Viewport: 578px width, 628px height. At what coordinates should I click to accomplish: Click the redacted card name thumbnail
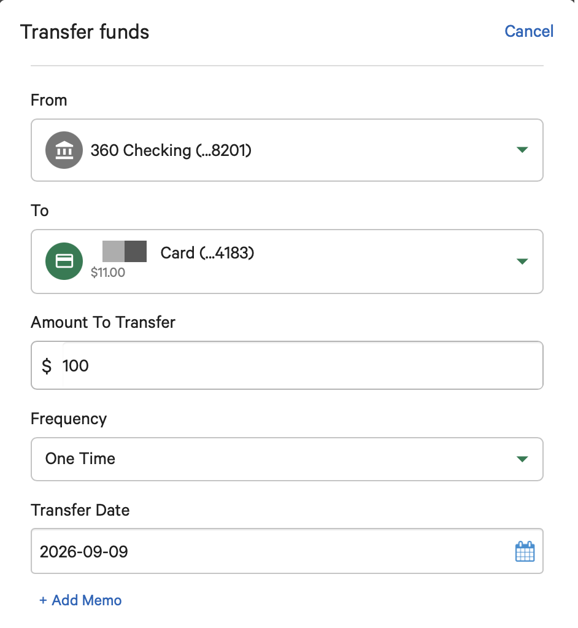125,252
